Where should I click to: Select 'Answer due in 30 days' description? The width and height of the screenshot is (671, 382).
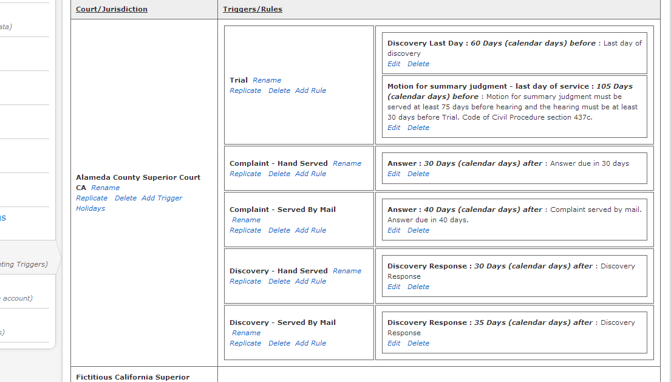pyautogui.click(x=590, y=163)
